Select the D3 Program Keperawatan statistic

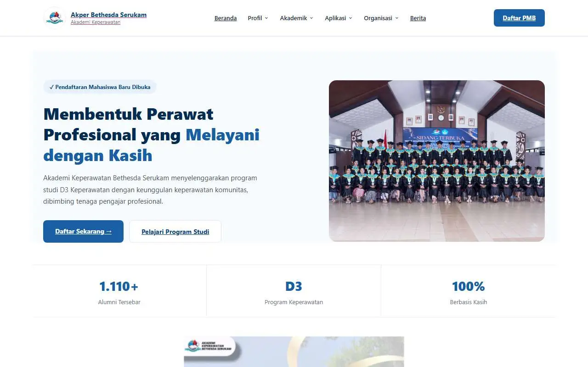[294, 291]
